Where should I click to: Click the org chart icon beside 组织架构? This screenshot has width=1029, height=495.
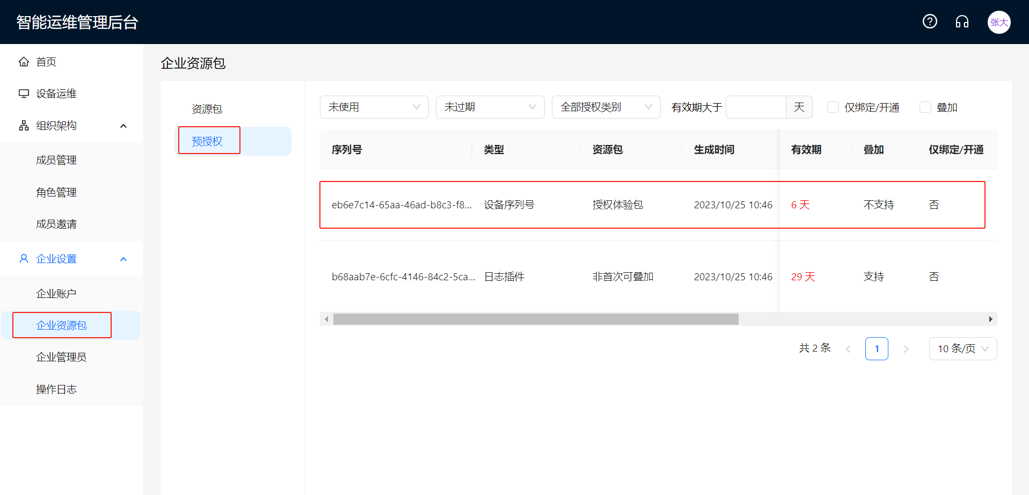24,126
